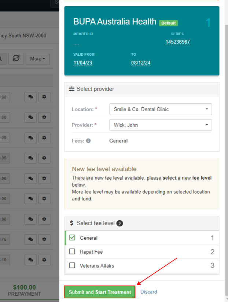Click the Fees info icon
Viewport: 228px width, 302px height.
tap(88, 141)
